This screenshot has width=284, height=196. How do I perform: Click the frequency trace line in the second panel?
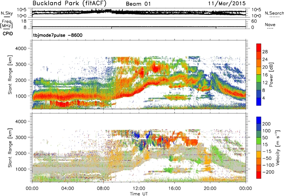coord(139,27)
